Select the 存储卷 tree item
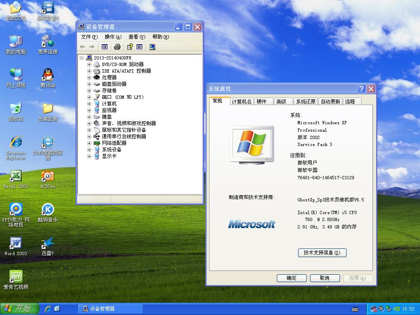Screen dimensions: 420x315 pos(109,91)
